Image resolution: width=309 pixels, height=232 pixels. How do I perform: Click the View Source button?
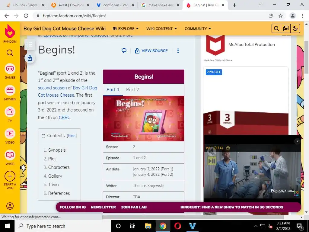(151, 51)
